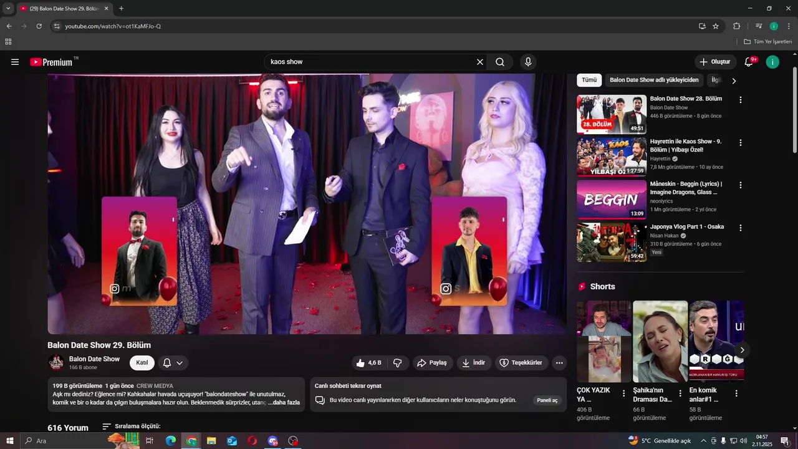This screenshot has height=449, width=798.
Task: Bookmark this page with star icon
Action: (x=716, y=26)
